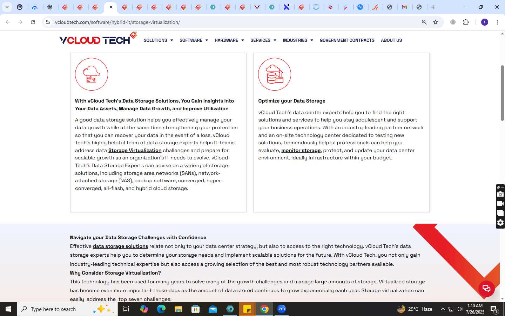505x316 pixels.
Task: Show hidden system tray icons
Action: [x=443, y=309]
